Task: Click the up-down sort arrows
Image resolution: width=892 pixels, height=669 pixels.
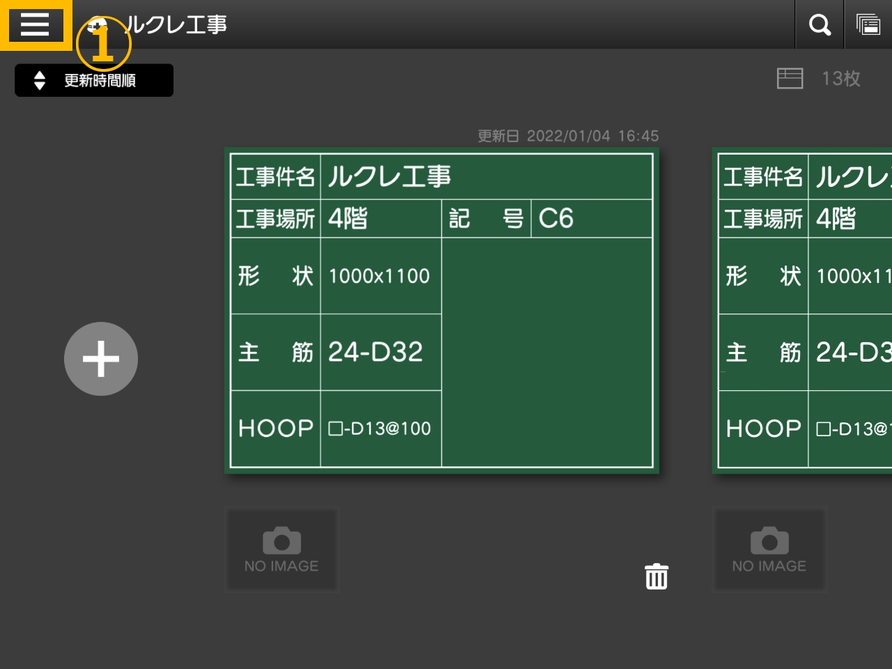Action: click(x=40, y=80)
